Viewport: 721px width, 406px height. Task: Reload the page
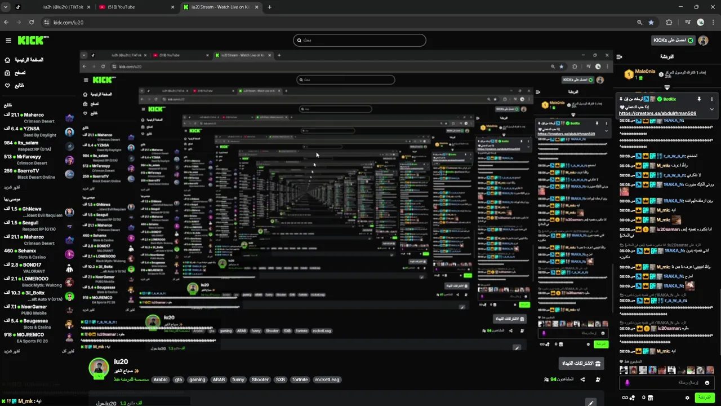pos(32,23)
